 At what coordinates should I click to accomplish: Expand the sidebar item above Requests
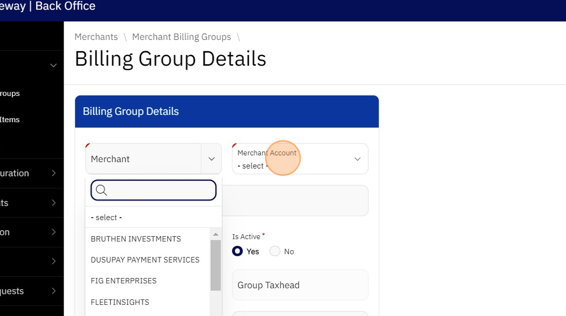pyautogui.click(x=54, y=261)
